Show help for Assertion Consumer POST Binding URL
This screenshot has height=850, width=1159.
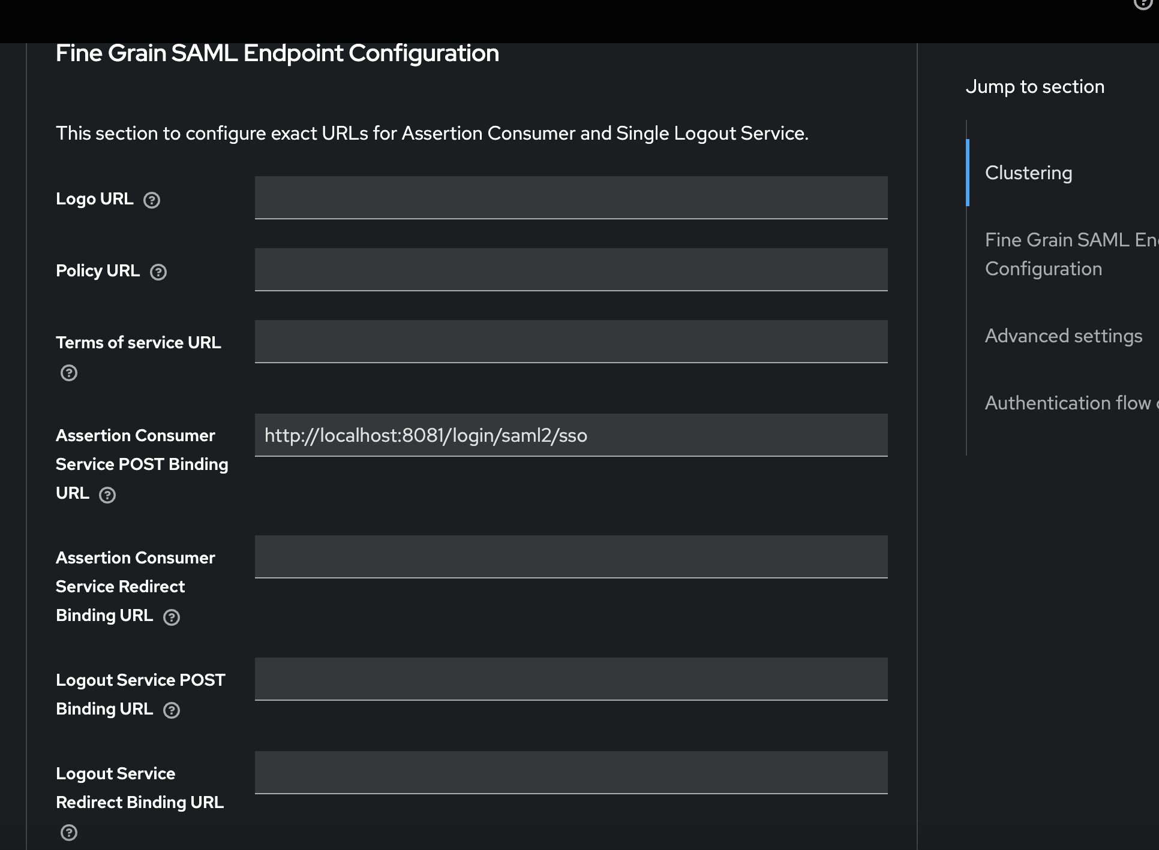107,495
